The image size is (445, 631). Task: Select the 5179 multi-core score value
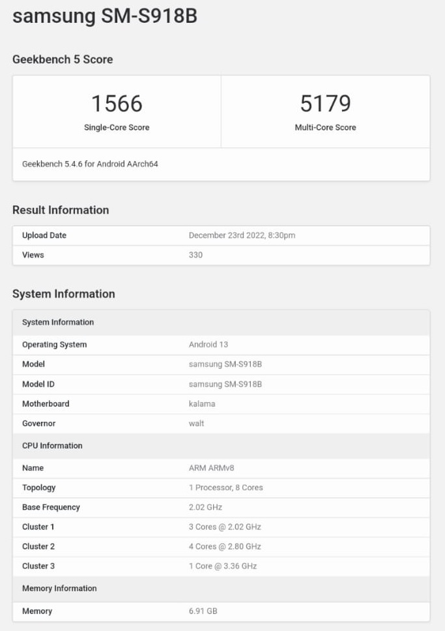(x=325, y=104)
